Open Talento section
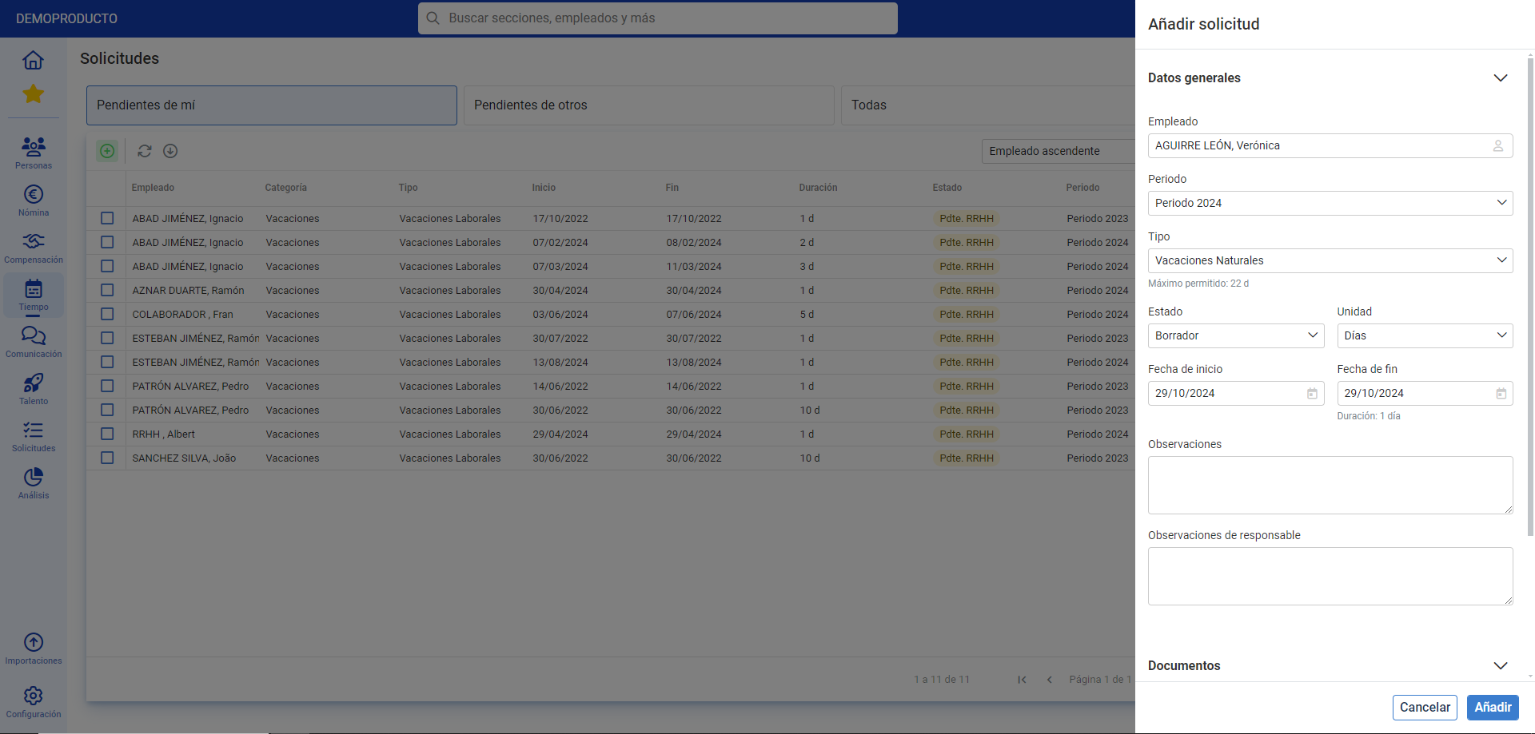1535x734 pixels. click(x=33, y=388)
